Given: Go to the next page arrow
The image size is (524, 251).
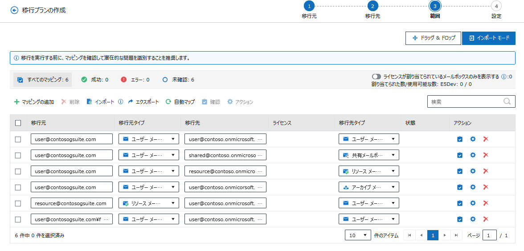Looking at the screenshot, I should [x=445, y=235].
